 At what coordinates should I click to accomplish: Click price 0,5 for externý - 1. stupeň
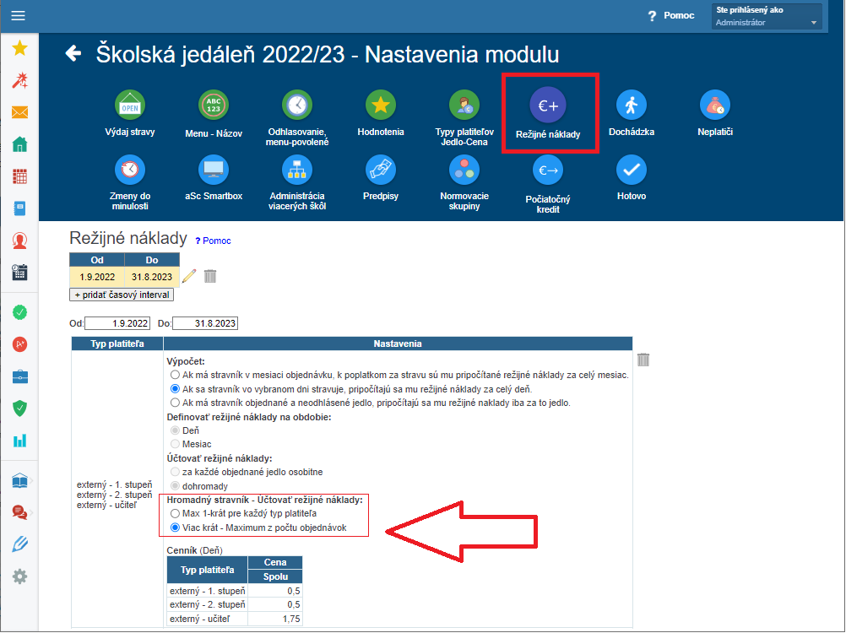[275, 591]
